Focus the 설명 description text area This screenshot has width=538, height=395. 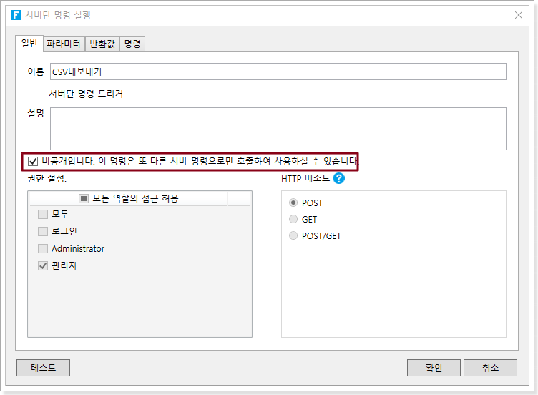[277, 129]
